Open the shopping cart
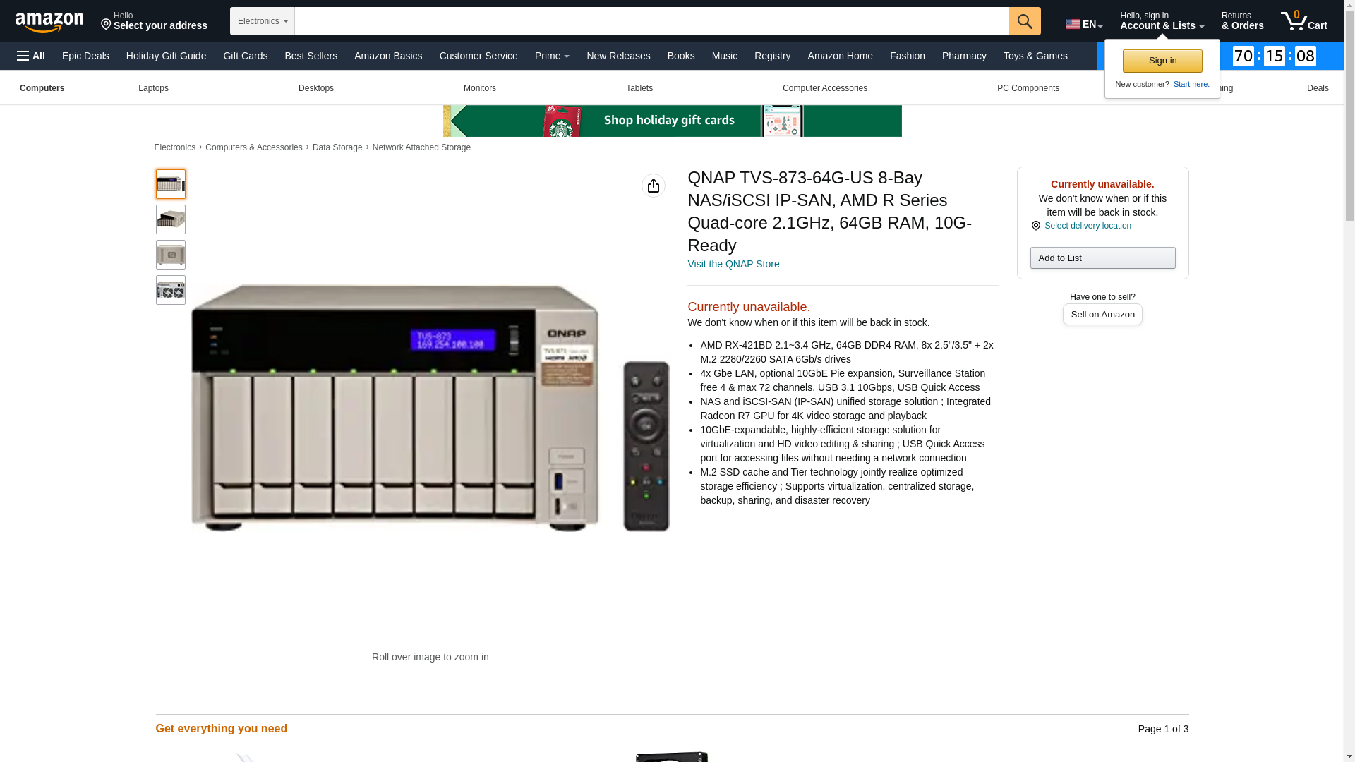1355x762 pixels. (1303, 21)
